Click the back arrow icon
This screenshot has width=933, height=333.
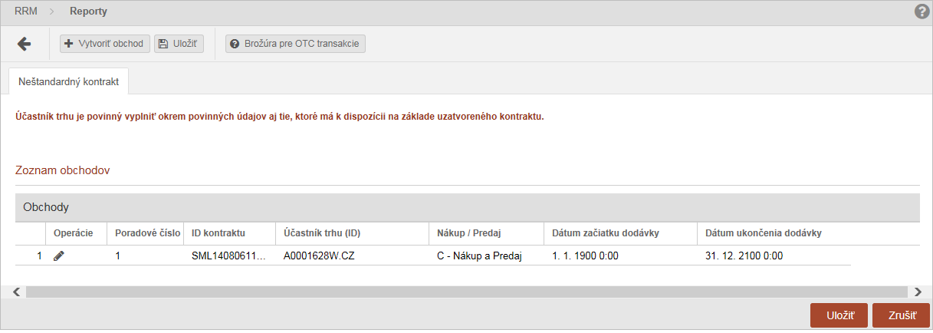coord(24,44)
